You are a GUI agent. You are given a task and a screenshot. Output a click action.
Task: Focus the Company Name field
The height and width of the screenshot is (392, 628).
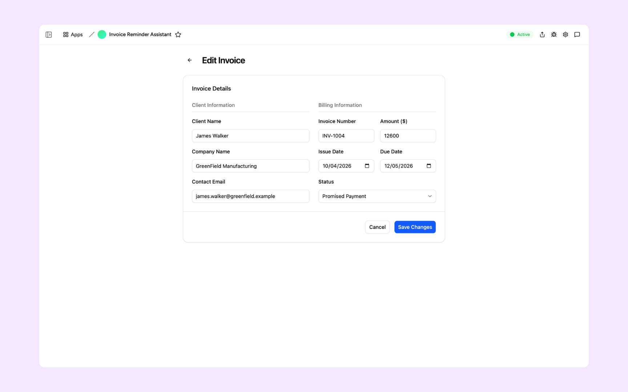[251, 166]
